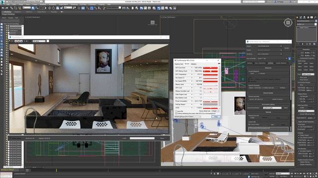Open the Modifier List dropdown
This screenshot has width=318, height=178.
307,24
